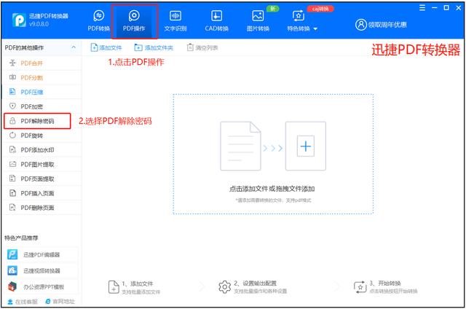The width and height of the screenshot is (466, 309).
Task: Select PDF旋转 in the sidebar
Action: point(42,136)
